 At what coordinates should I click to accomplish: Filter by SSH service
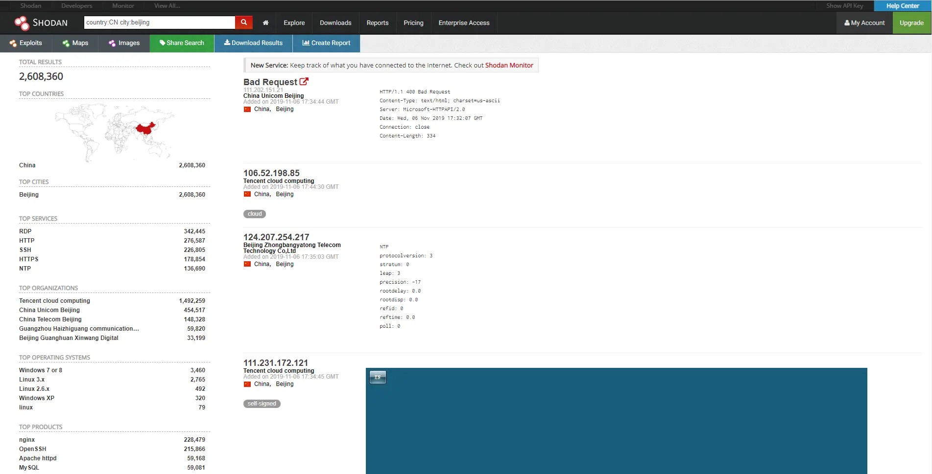[x=25, y=250]
